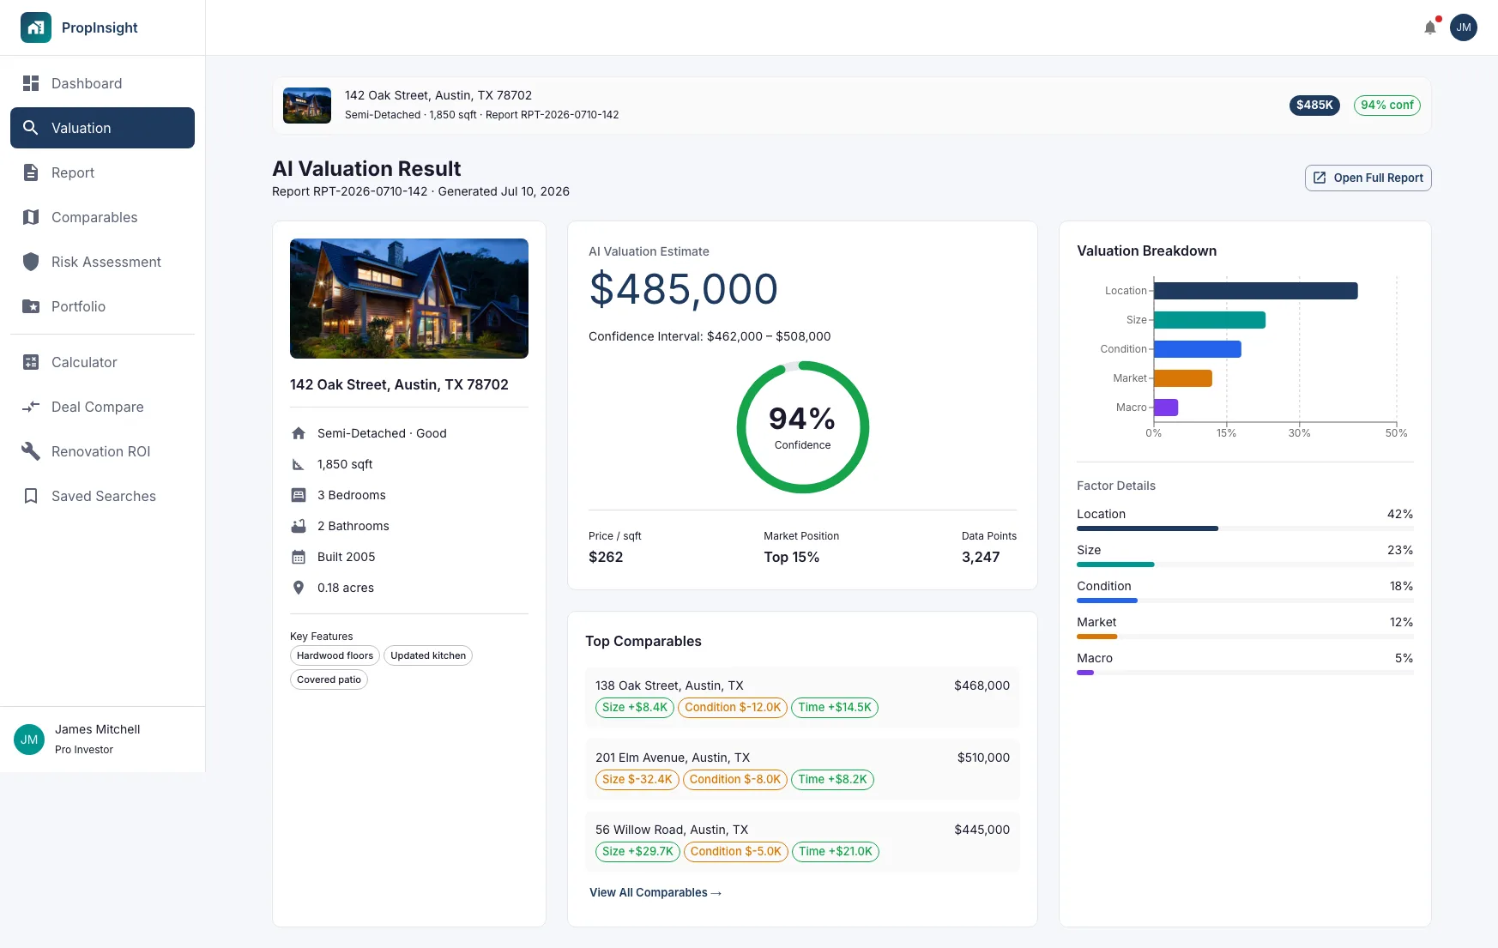The height and width of the screenshot is (948, 1498).
Task: Navigate to Comparables
Action: pos(102,217)
